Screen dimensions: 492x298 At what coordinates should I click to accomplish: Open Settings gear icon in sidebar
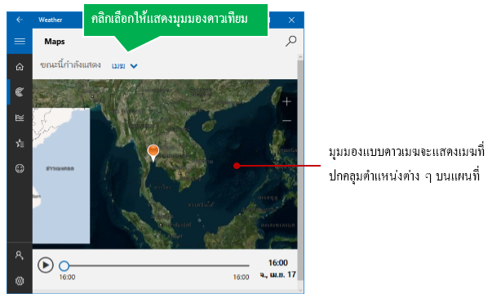20,281
